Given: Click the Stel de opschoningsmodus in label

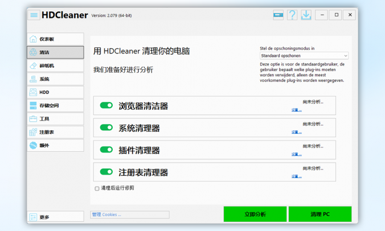Looking at the screenshot, I should (x=287, y=48).
